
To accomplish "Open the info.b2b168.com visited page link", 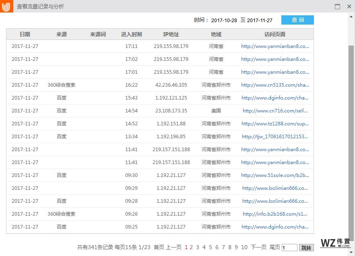I will pos(275,214).
